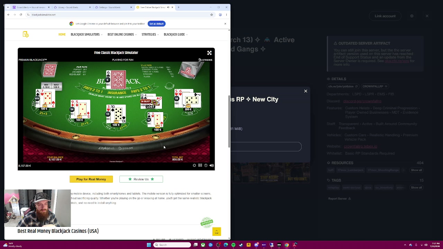
Task: Open the Windows Start menu
Action: [x=149, y=245]
